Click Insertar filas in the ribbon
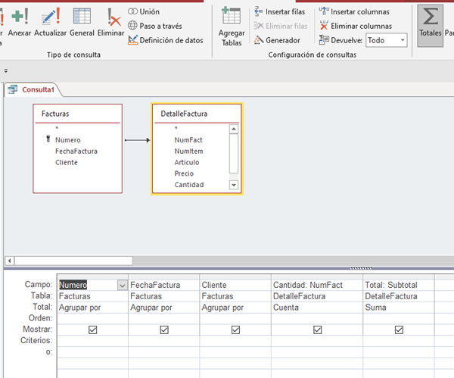Screen dimensions: 454x378 pos(278,12)
